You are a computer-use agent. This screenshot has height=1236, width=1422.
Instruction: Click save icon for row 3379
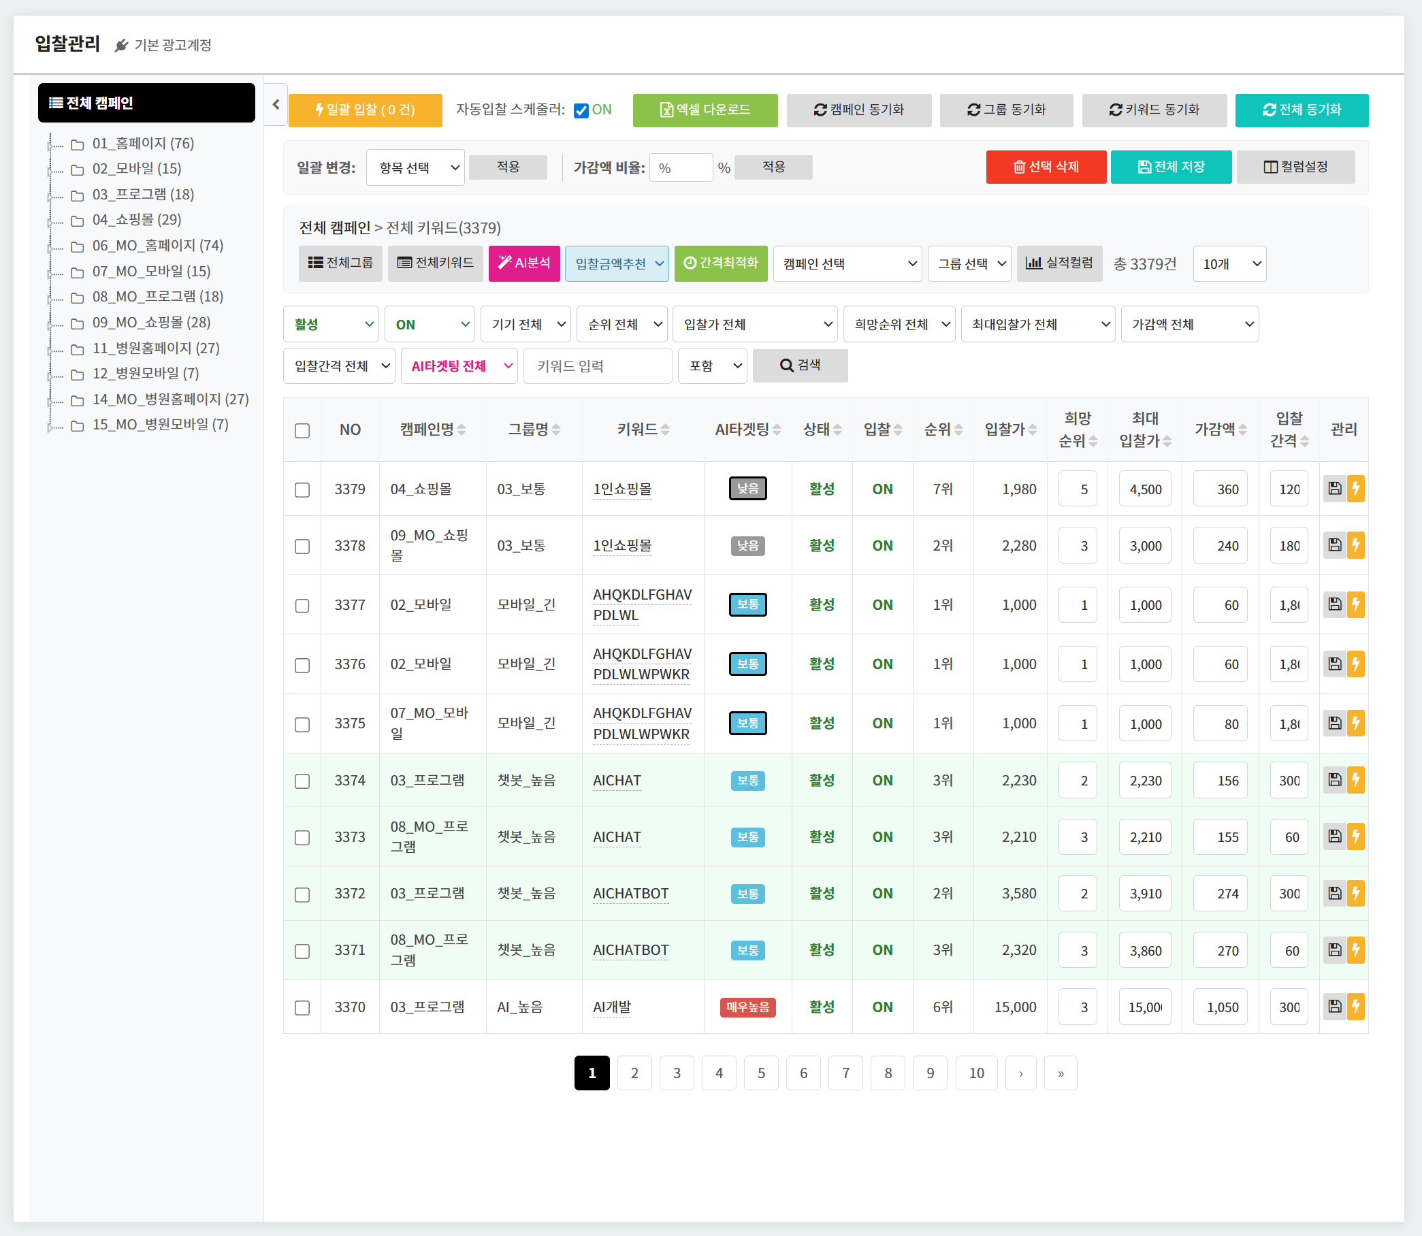point(1334,488)
